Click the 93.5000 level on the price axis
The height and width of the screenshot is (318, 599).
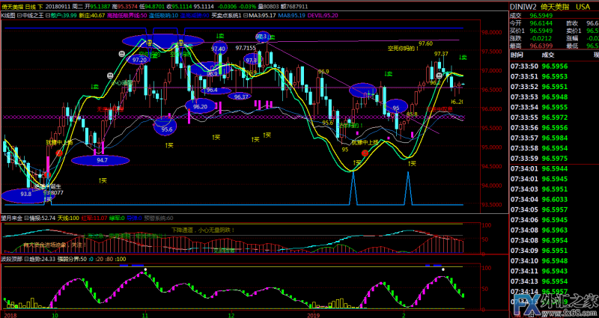click(492, 204)
